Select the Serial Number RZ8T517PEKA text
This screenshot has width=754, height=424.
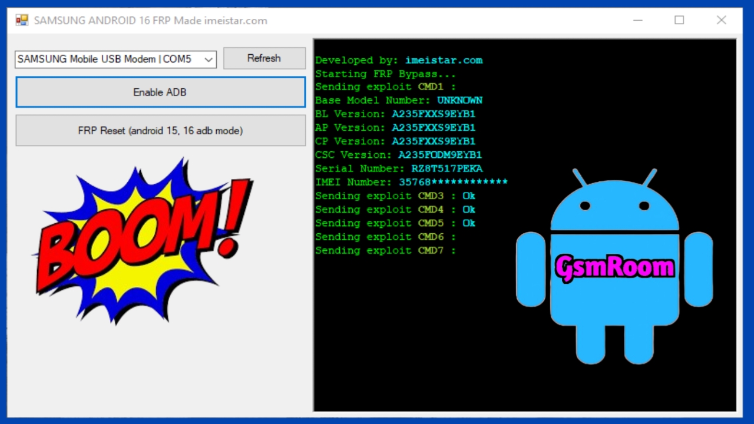click(447, 168)
